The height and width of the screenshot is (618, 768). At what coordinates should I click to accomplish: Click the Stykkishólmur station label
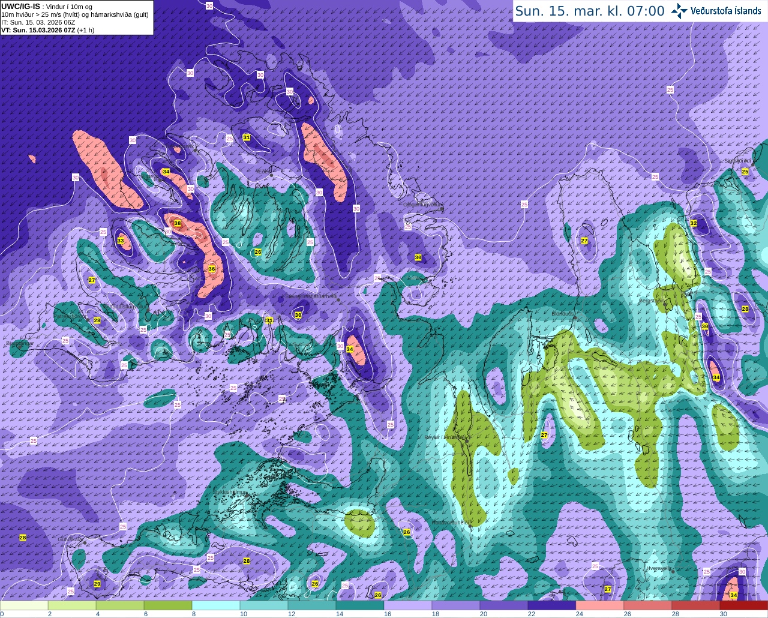(230, 492)
